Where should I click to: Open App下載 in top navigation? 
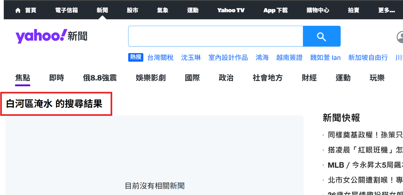click(x=275, y=10)
